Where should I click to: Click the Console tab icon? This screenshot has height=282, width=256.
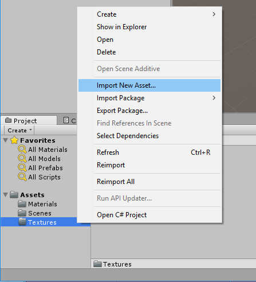[66, 120]
